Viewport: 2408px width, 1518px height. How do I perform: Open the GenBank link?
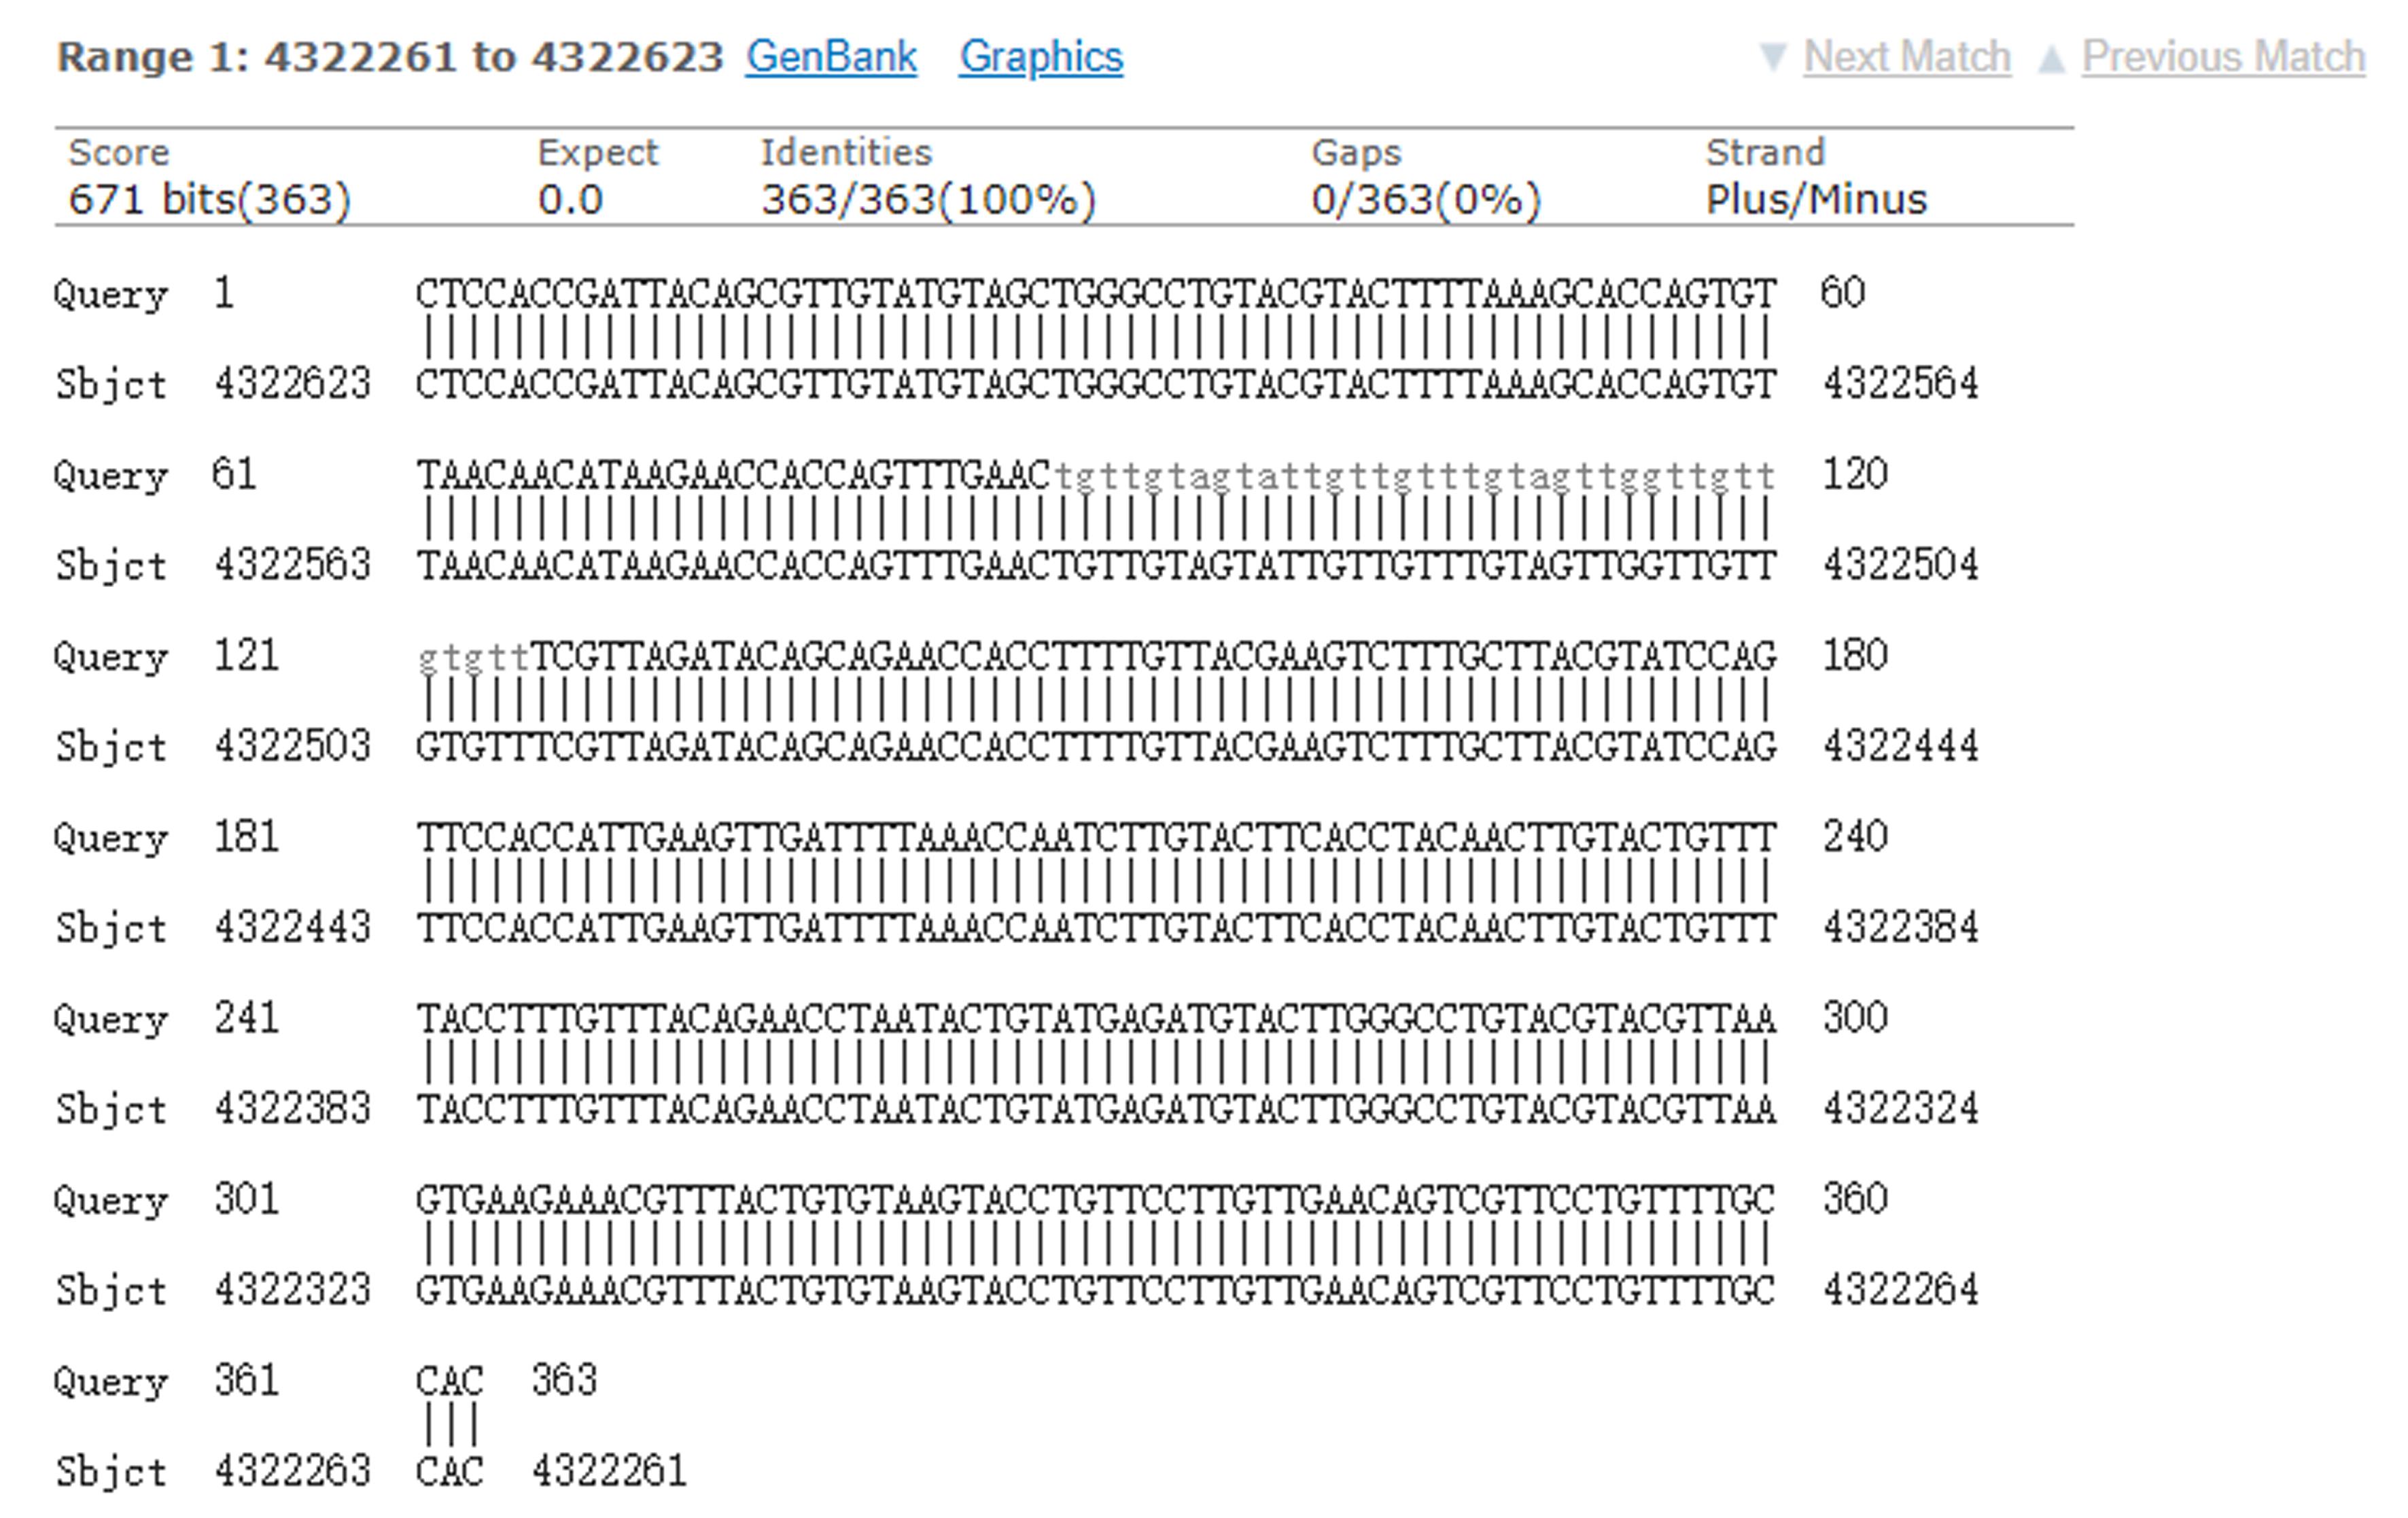[831, 57]
